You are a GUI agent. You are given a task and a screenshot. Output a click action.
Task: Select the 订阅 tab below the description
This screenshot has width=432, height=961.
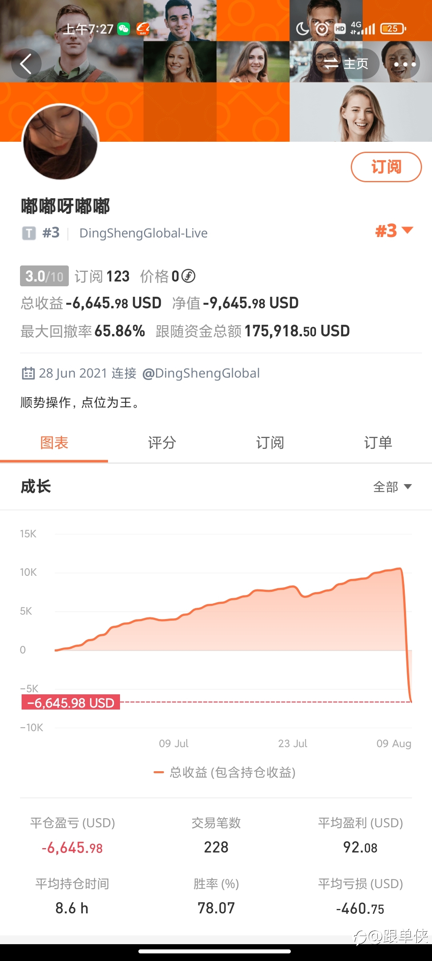point(270,443)
